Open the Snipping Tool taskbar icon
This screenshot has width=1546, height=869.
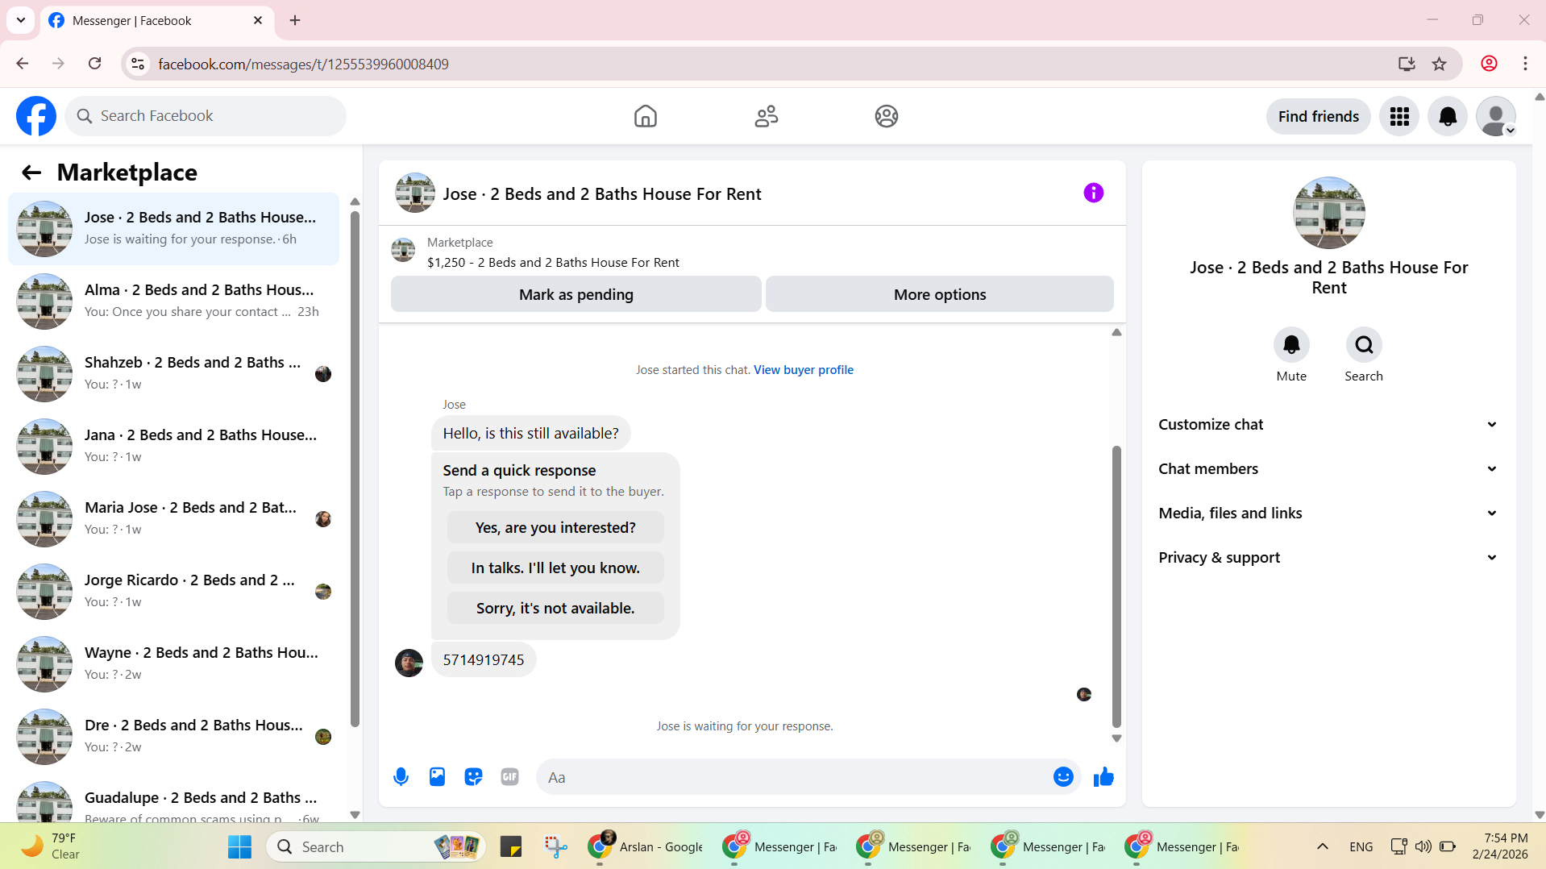555,846
